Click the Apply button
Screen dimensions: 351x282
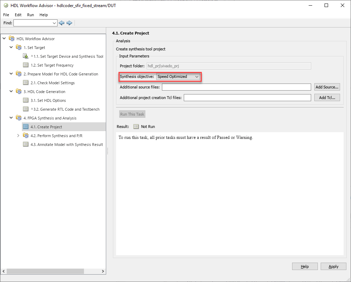click(333, 266)
